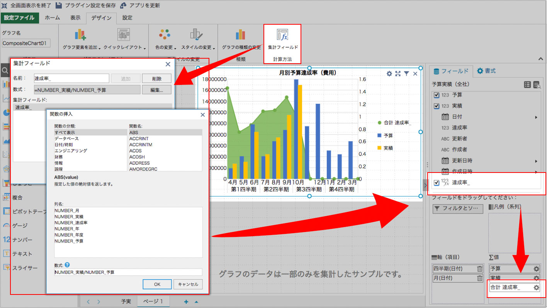
Task: Click the blue 予算 legend swatch
Action: 379,135
